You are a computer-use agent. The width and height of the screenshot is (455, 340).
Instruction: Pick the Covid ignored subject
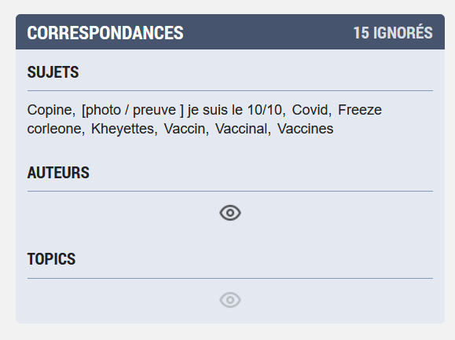click(x=310, y=110)
